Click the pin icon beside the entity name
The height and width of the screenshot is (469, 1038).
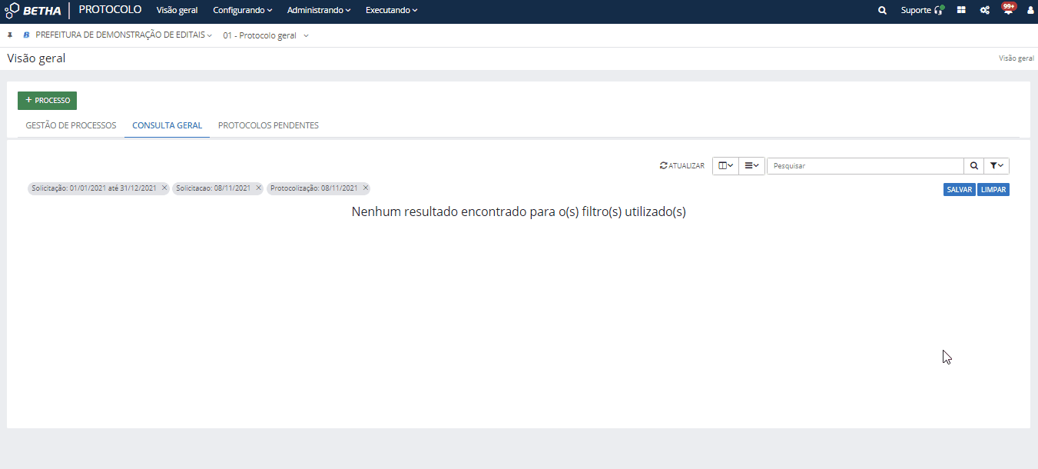point(10,35)
